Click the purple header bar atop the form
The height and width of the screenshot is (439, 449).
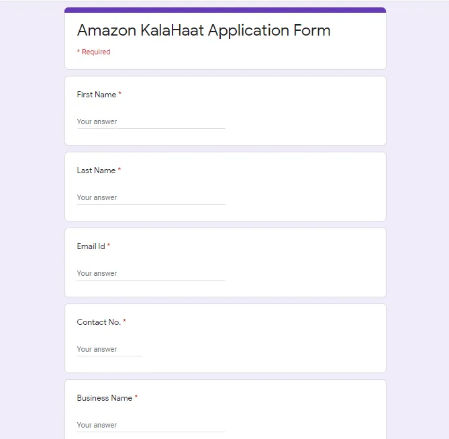click(x=226, y=10)
